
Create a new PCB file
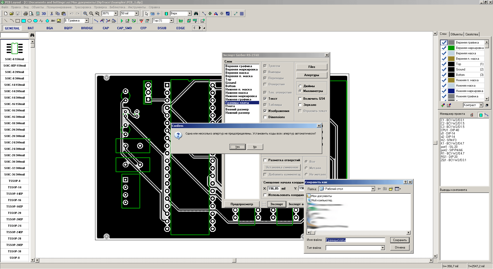[6, 14]
